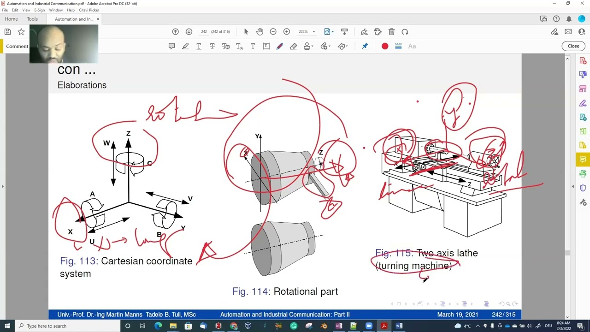The image size is (590, 332).
Task: Open the Create PDF tool in sidebar
Action: [x=583, y=60]
